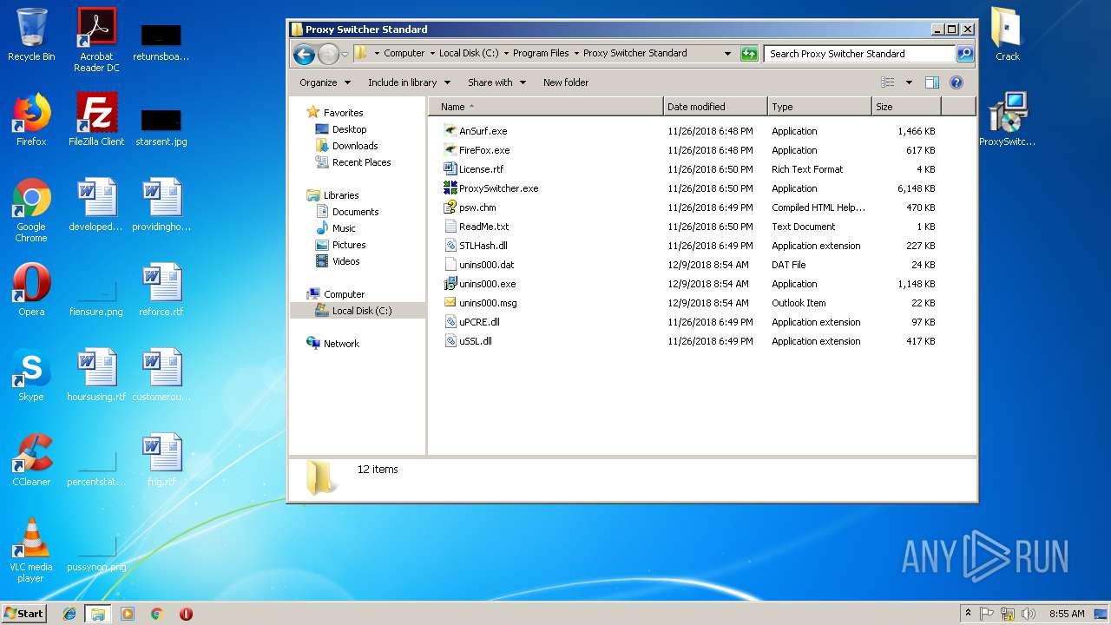Select uSSL.dll file icon
This screenshot has height=625, width=1111.
point(450,341)
